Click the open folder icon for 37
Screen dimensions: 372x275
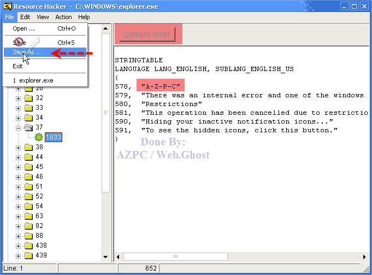(28, 127)
